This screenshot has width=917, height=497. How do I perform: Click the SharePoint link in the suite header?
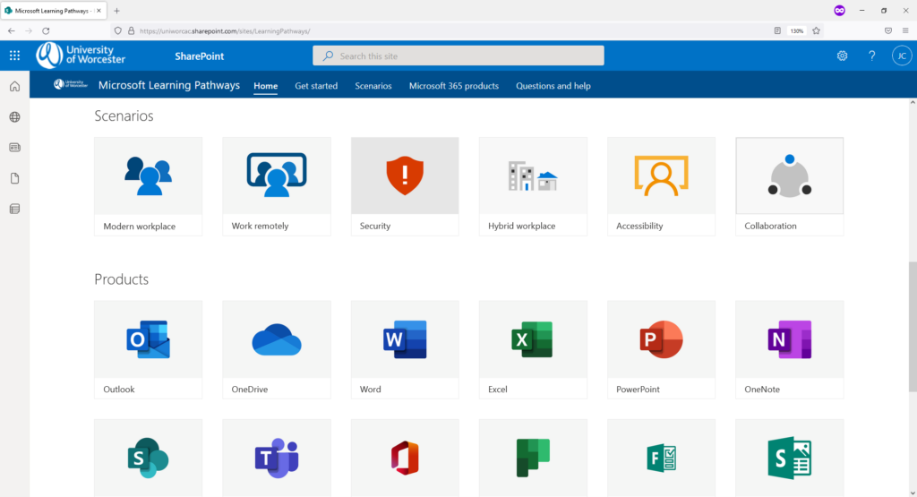click(x=200, y=56)
